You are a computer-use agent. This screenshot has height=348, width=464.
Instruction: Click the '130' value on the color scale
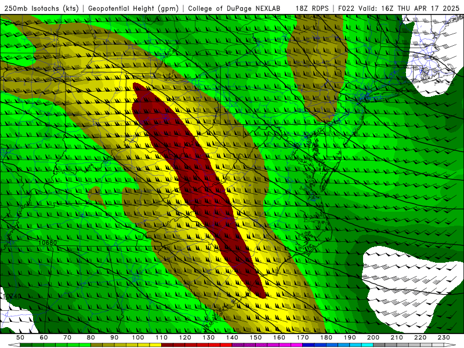click(x=209, y=338)
